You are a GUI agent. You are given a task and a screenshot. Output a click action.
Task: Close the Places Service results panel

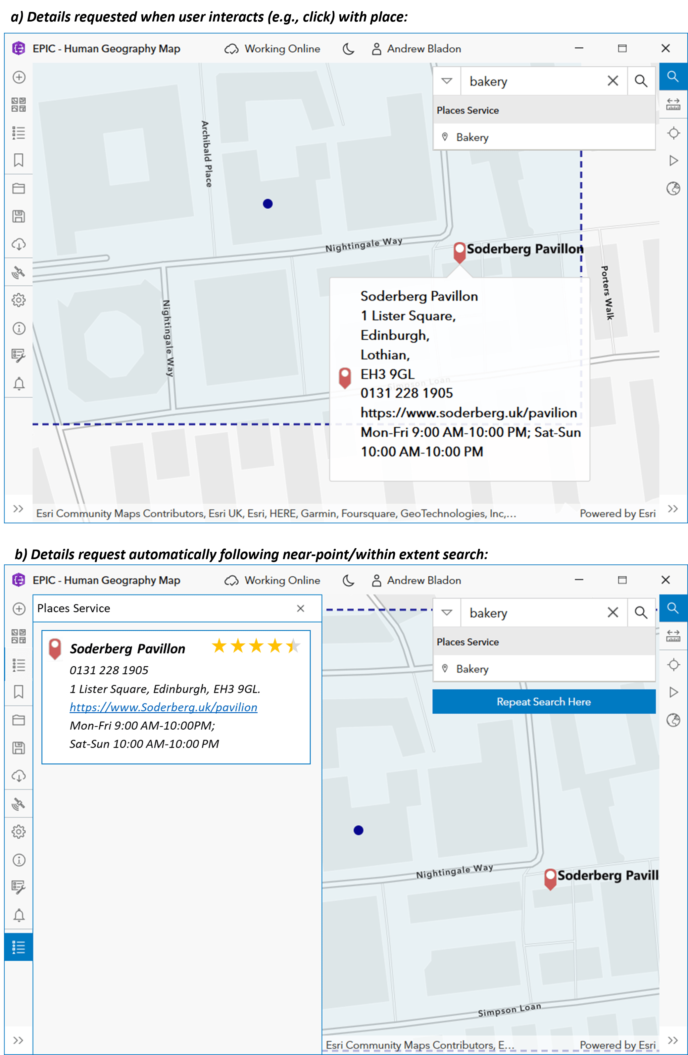click(301, 608)
